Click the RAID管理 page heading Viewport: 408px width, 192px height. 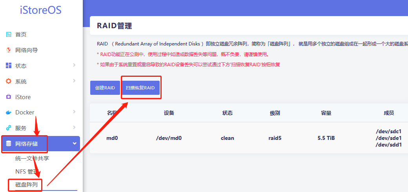114,26
